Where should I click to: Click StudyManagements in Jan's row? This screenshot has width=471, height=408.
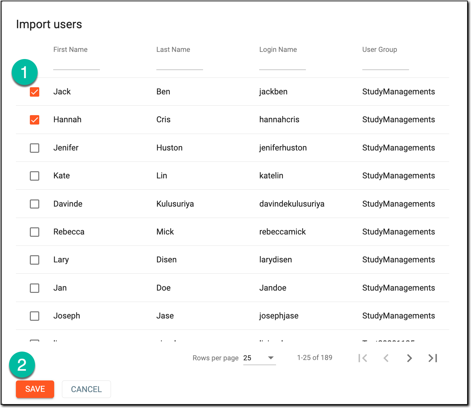pyautogui.click(x=399, y=288)
